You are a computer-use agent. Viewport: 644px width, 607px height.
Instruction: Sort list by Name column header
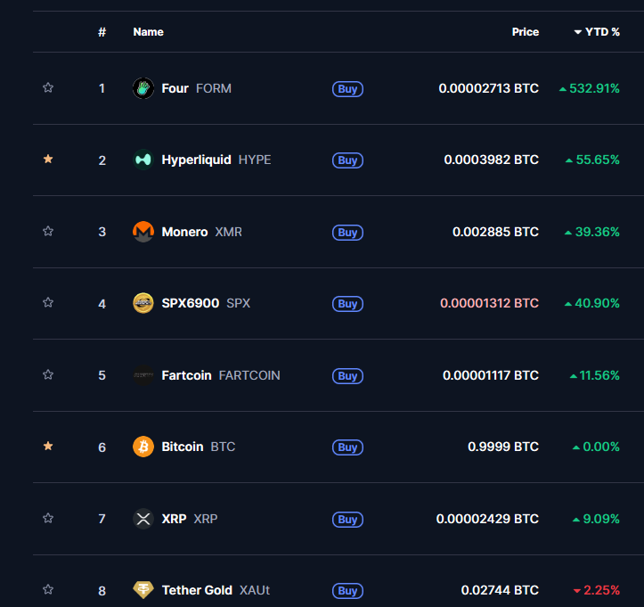(148, 32)
